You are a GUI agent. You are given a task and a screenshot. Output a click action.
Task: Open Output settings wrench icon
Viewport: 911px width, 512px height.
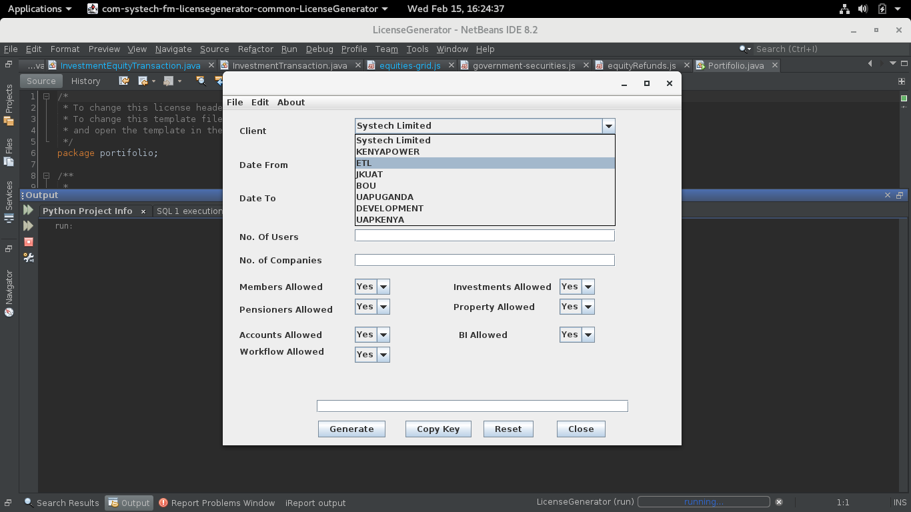point(28,257)
